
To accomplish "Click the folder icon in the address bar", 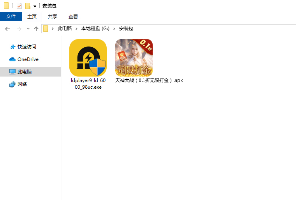I will tap(46, 29).
